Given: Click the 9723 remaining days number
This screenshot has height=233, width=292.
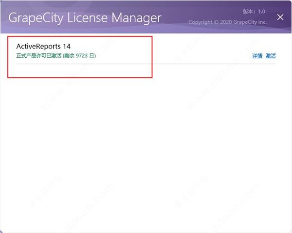Looking at the screenshot, I should point(82,55).
